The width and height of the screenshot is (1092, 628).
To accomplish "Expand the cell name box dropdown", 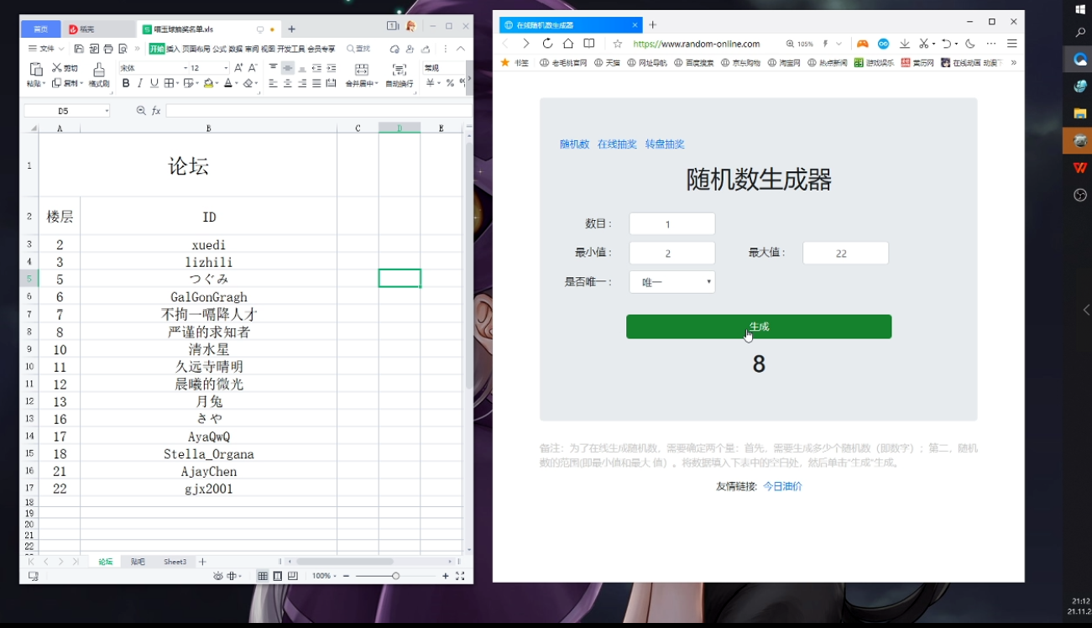I will 107,111.
